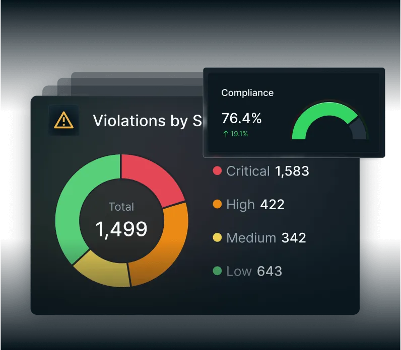Click the red Critical legend dot

point(218,171)
